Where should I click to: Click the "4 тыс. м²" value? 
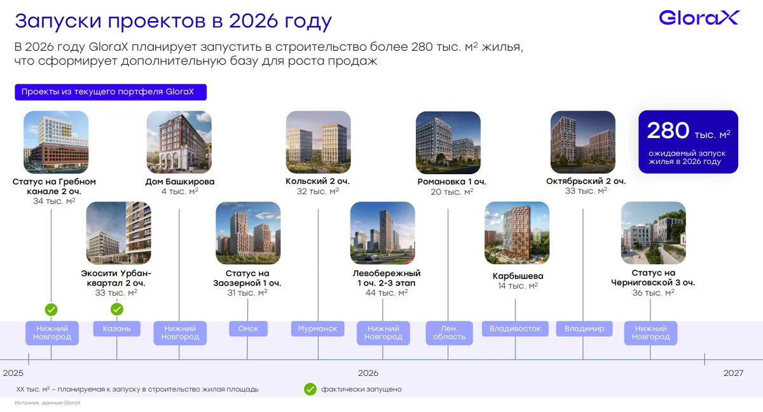(x=180, y=191)
